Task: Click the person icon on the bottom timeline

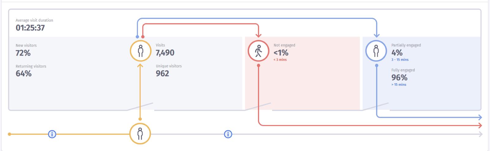Action: [x=140, y=134]
